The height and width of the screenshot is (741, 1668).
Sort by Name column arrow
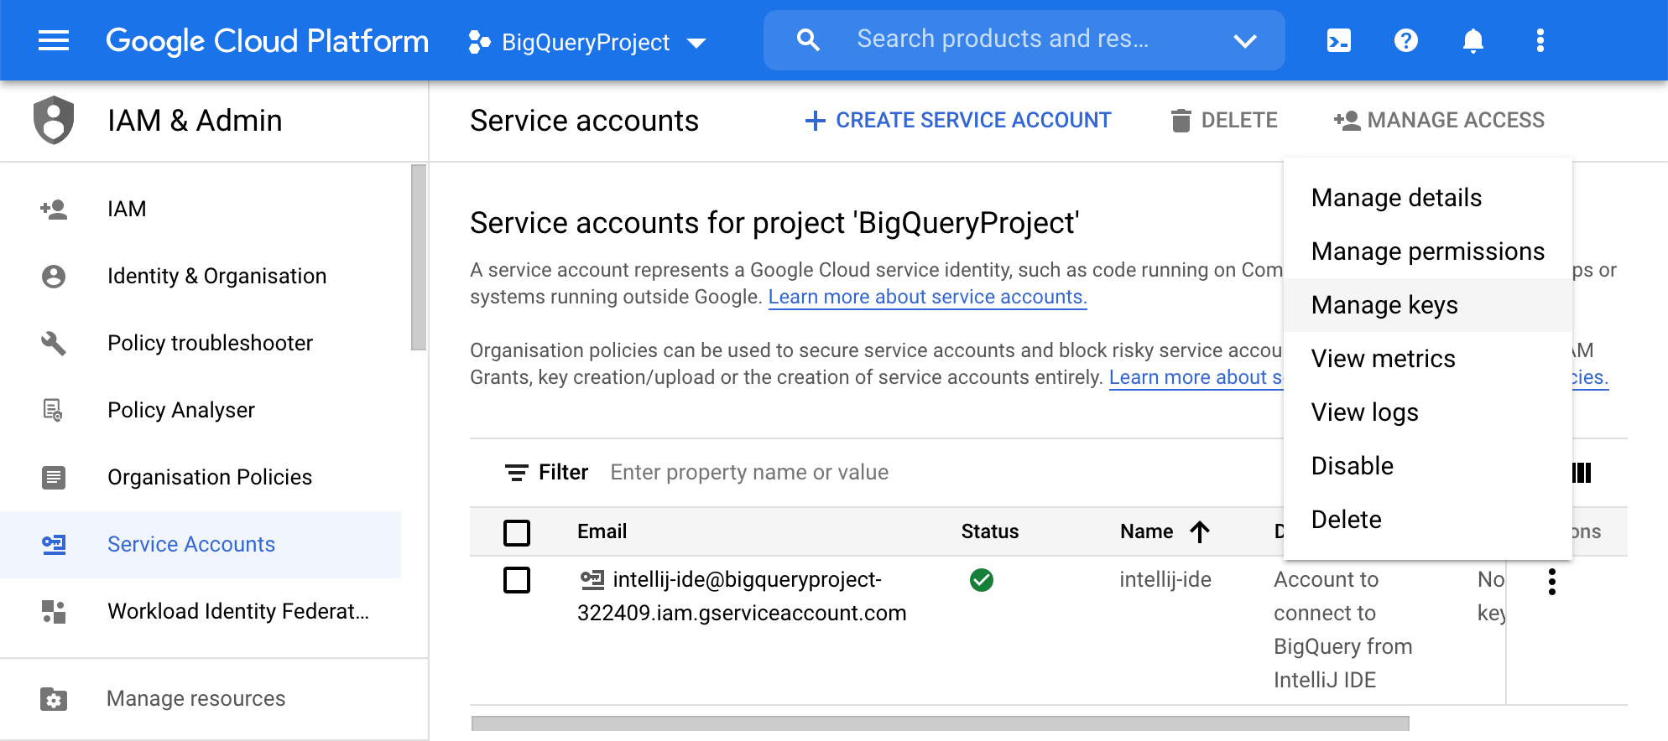point(1200,531)
